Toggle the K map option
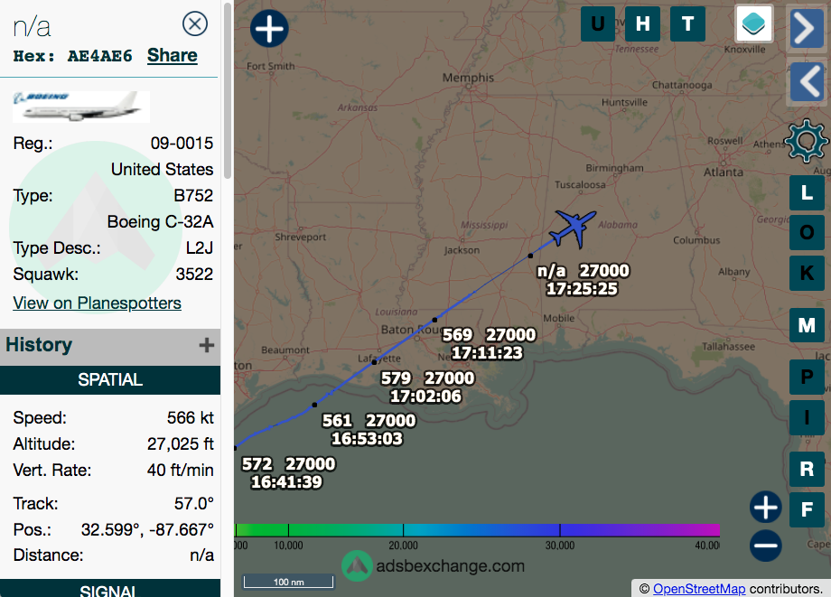 click(x=807, y=273)
